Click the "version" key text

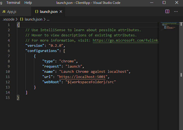click(35, 45)
